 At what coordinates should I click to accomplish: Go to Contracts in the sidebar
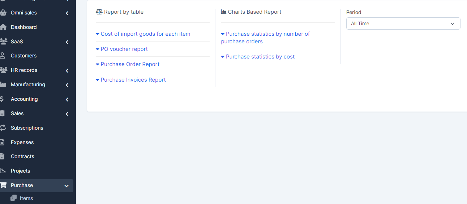click(x=22, y=156)
